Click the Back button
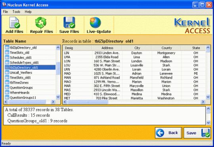Screen dimensions: 214x147 pos(168,133)
